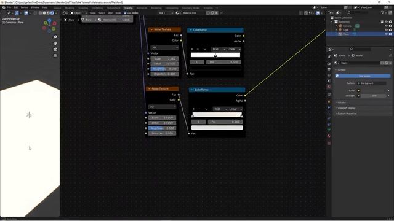Open the Material properties tab
This screenshot has width=394, height=221.
tap(329, 136)
